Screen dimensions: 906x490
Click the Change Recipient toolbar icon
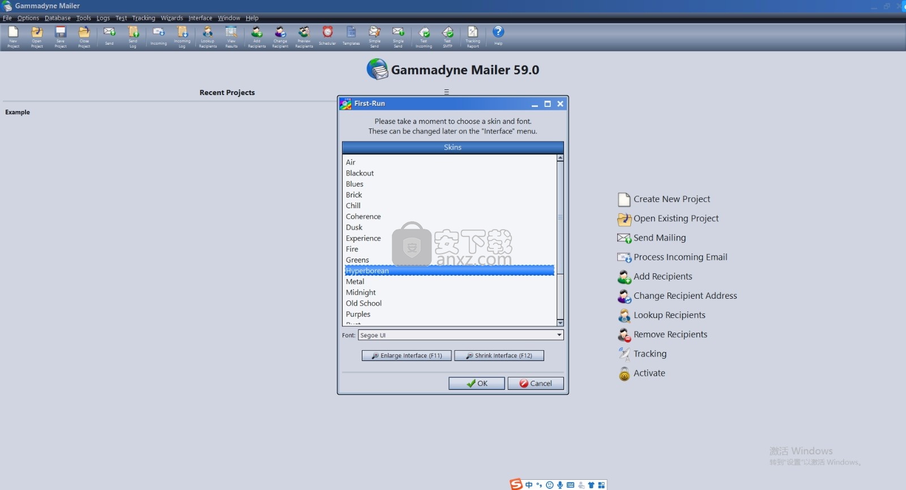point(280,37)
